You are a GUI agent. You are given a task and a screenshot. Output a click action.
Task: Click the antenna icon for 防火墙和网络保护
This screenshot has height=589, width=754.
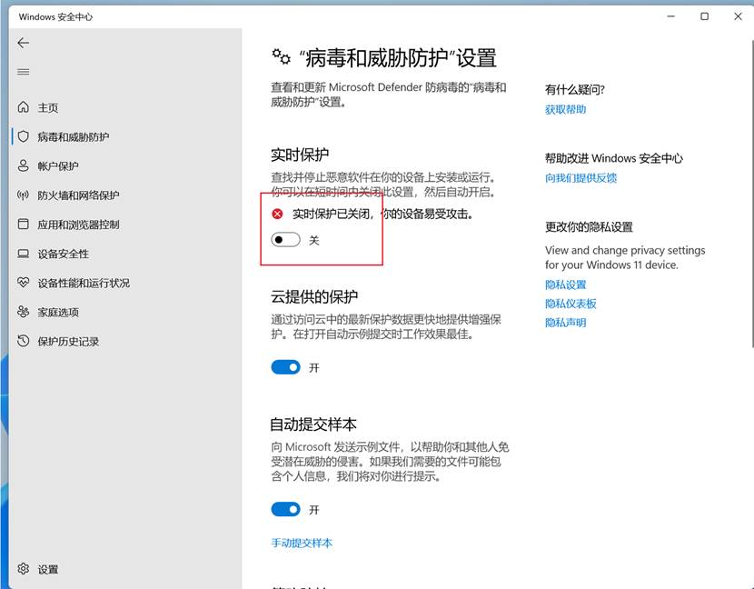click(x=23, y=195)
